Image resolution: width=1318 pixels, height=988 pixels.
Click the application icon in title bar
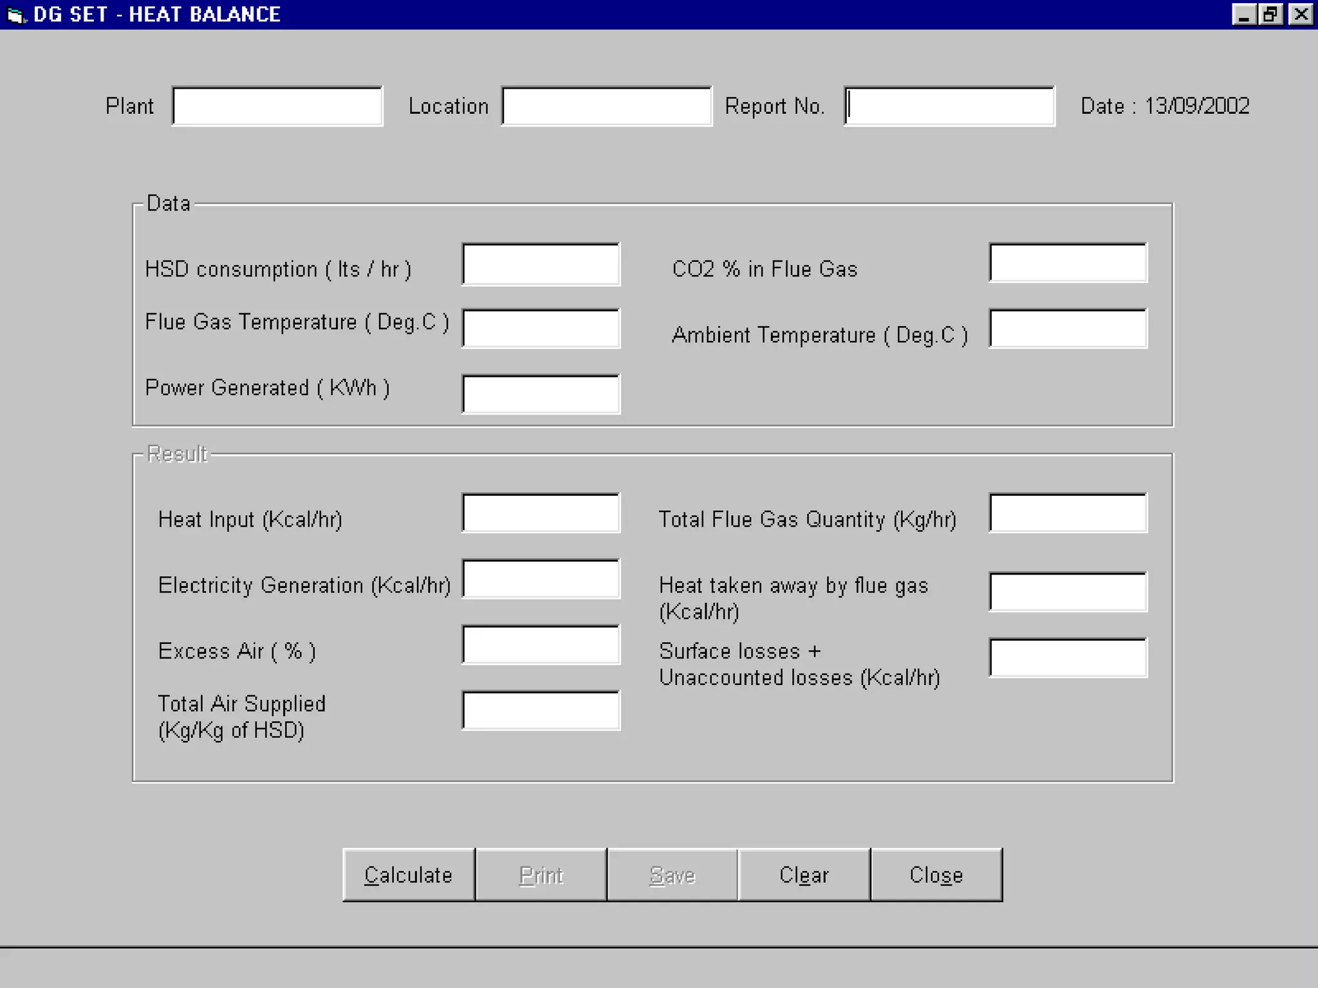[15, 14]
